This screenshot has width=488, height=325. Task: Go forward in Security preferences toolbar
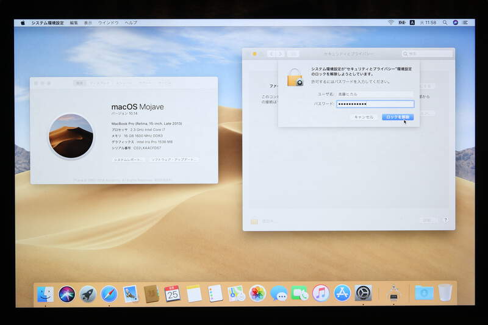[x=280, y=54]
